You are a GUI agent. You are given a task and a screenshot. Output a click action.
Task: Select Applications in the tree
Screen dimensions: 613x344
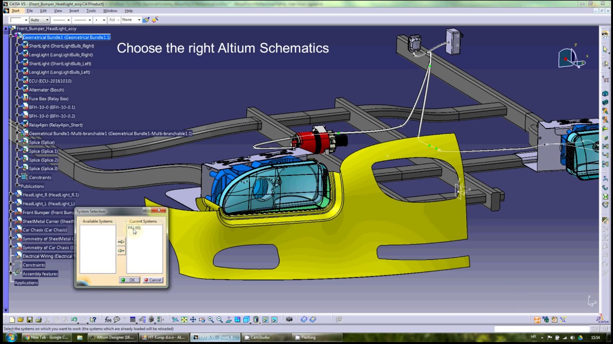26,283
